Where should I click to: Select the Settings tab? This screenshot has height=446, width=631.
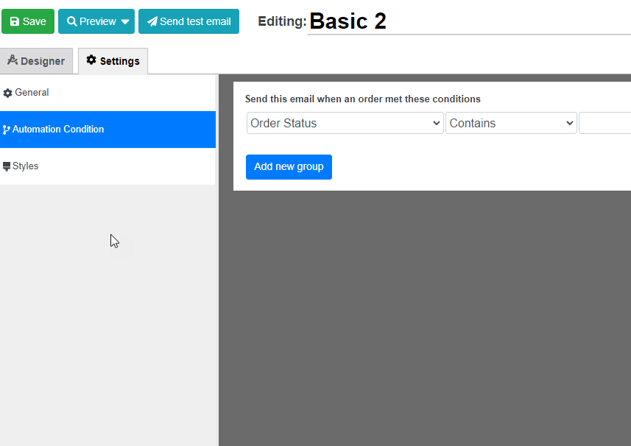click(113, 61)
